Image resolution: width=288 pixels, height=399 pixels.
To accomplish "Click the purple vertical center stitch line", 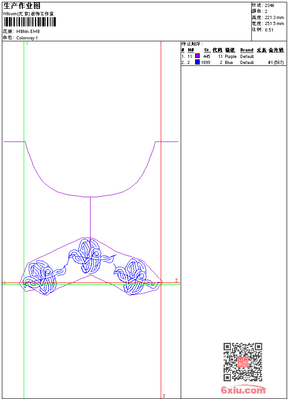I will (x=90, y=218).
